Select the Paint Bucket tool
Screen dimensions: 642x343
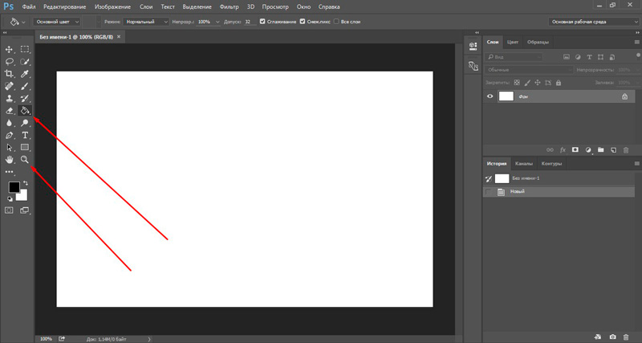coord(25,111)
